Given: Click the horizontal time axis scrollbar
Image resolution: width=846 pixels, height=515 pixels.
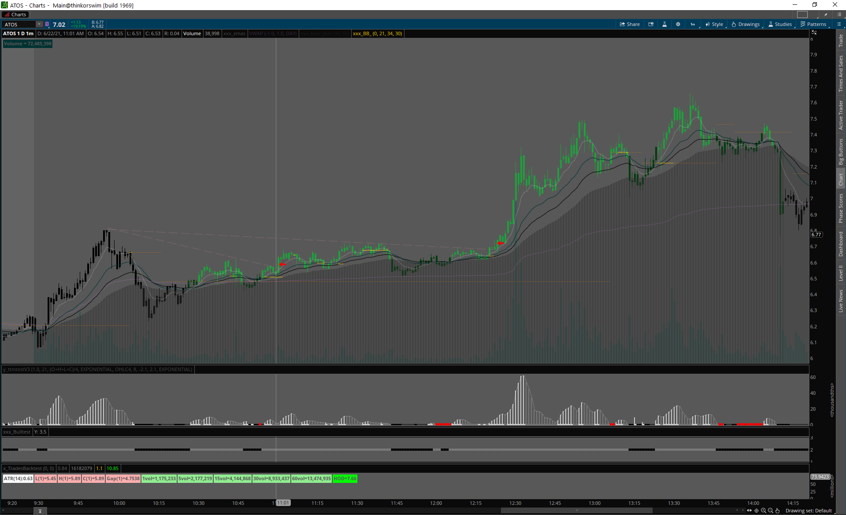Looking at the screenshot, I should 576,511.
